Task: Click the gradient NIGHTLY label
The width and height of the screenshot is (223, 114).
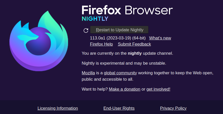Action: (x=95, y=19)
